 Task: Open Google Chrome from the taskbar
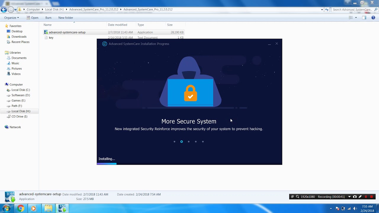[20, 209]
